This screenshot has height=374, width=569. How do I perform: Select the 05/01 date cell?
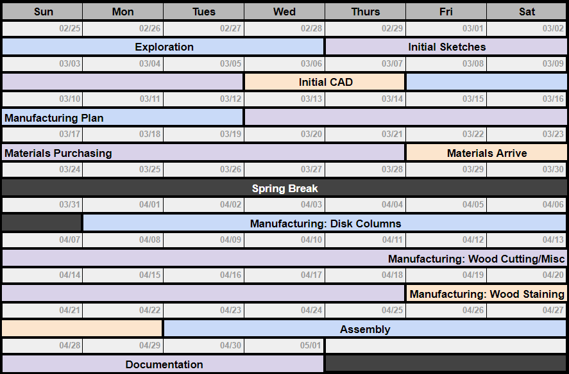(x=284, y=346)
